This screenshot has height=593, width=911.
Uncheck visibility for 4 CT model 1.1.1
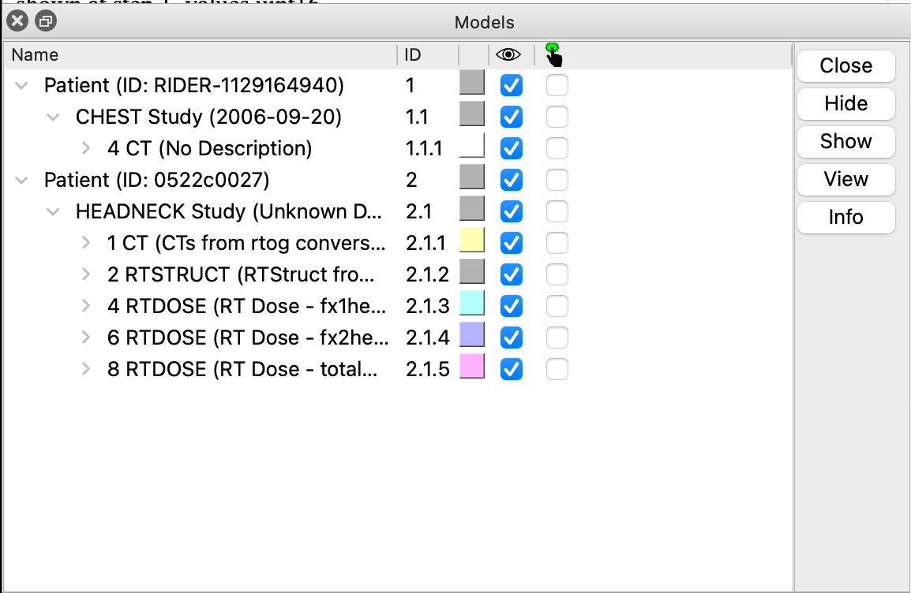pyautogui.click(x=512, y=148)
